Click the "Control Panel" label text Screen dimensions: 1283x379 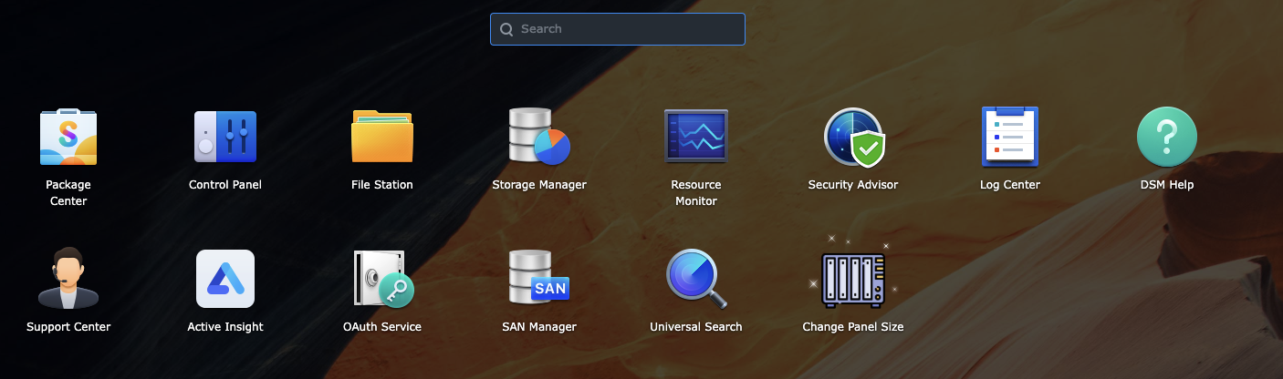pos(225,185)
